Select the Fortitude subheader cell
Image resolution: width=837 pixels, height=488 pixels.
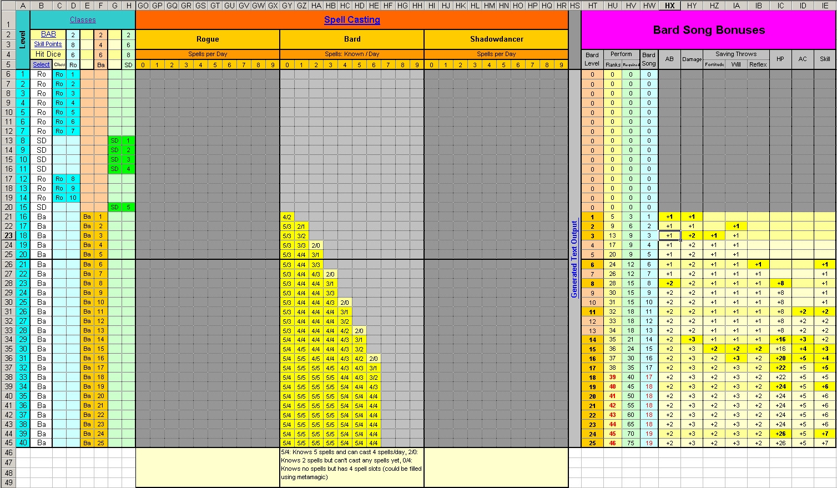714,64
